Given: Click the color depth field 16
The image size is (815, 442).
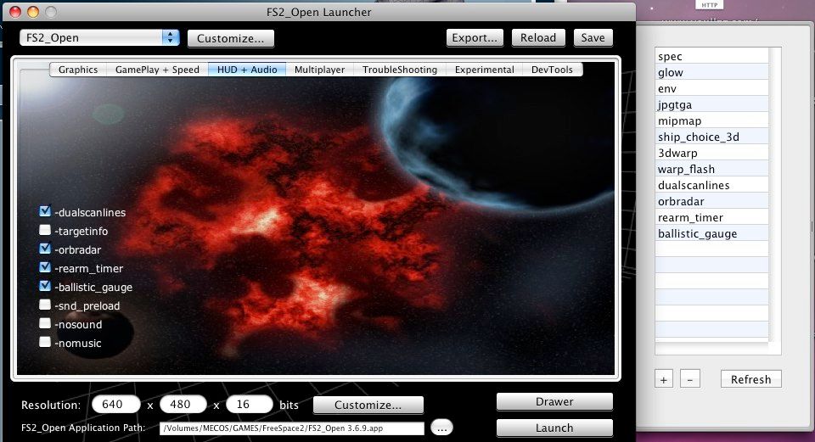Looking at the screenshot, I should click(250, 404).
